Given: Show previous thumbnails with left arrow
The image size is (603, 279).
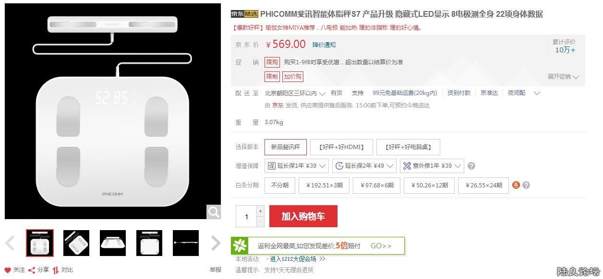Looking at the screenshot, I should pyautogui.click(x=10, y=243).
